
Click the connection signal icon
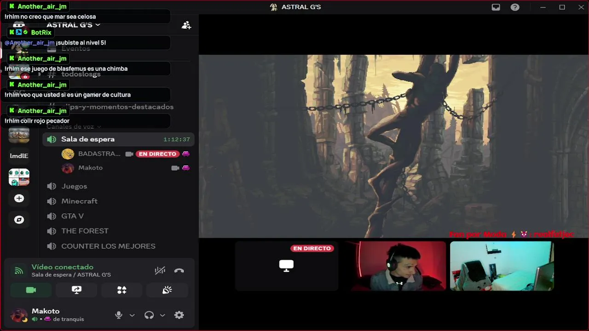(x=19, y=271)
